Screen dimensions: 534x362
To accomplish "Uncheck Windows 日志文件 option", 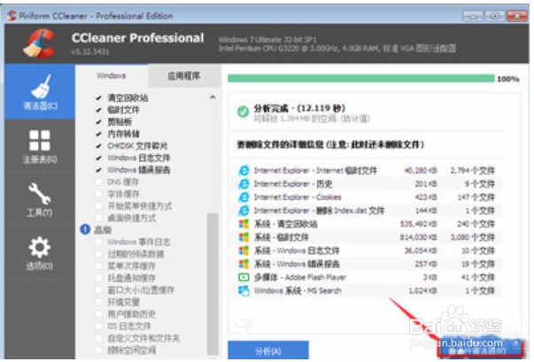I will (x=98, y=158).
